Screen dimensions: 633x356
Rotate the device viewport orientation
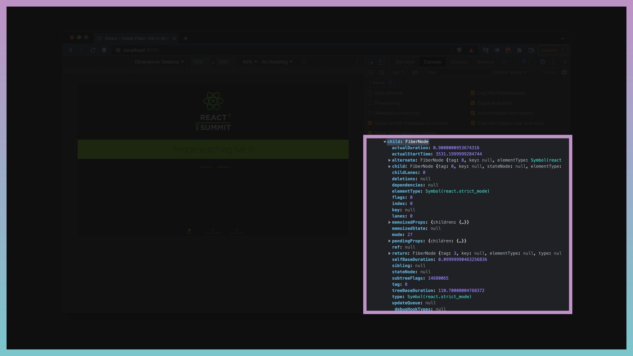click(304, 62)
